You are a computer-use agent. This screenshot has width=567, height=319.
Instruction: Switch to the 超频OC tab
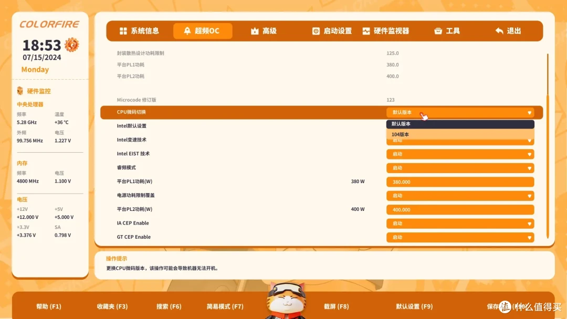point(203,31)
